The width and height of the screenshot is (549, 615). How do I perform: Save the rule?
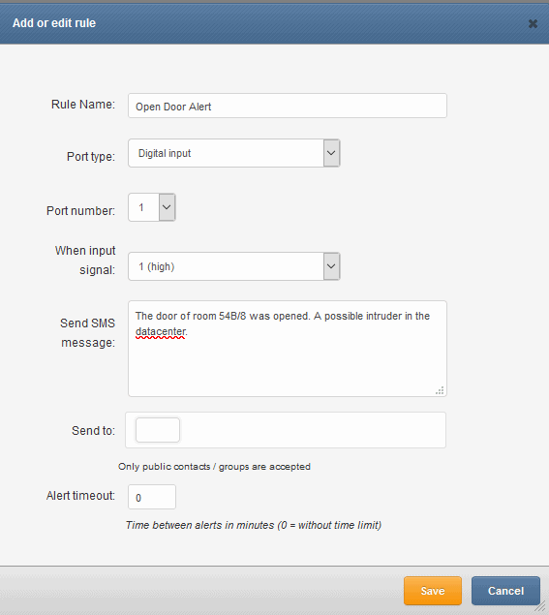click(433, 591)
